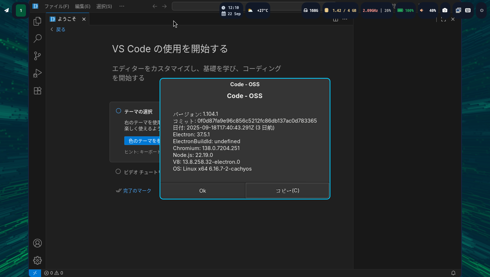Open the Explorer view in activity bar
The height and width of the screenshot is (277, 490).
coord(37,21)
